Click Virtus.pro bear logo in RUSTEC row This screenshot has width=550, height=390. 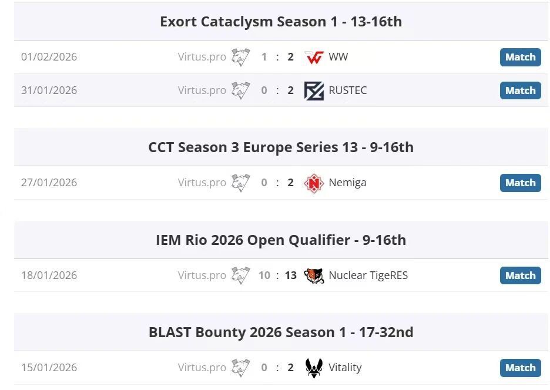click(240, 90)
